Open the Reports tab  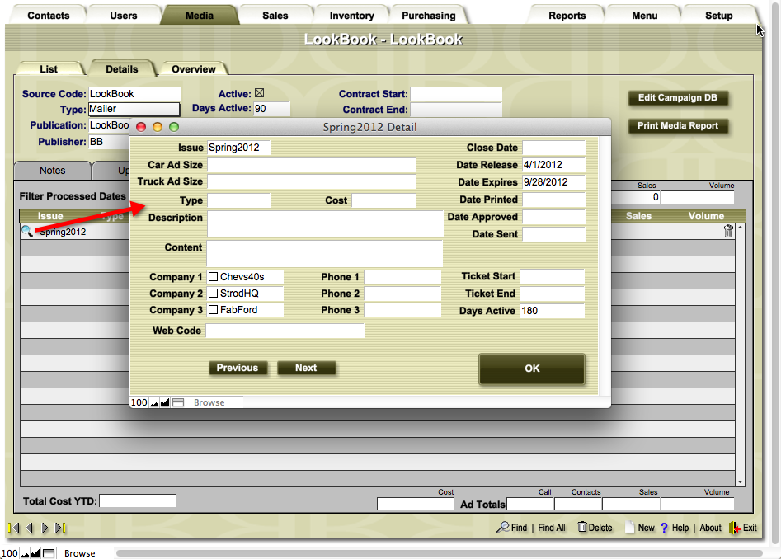pos(567,16)
